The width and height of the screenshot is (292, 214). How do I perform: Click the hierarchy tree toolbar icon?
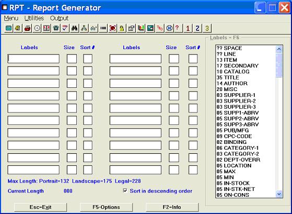tap(84, 28)
